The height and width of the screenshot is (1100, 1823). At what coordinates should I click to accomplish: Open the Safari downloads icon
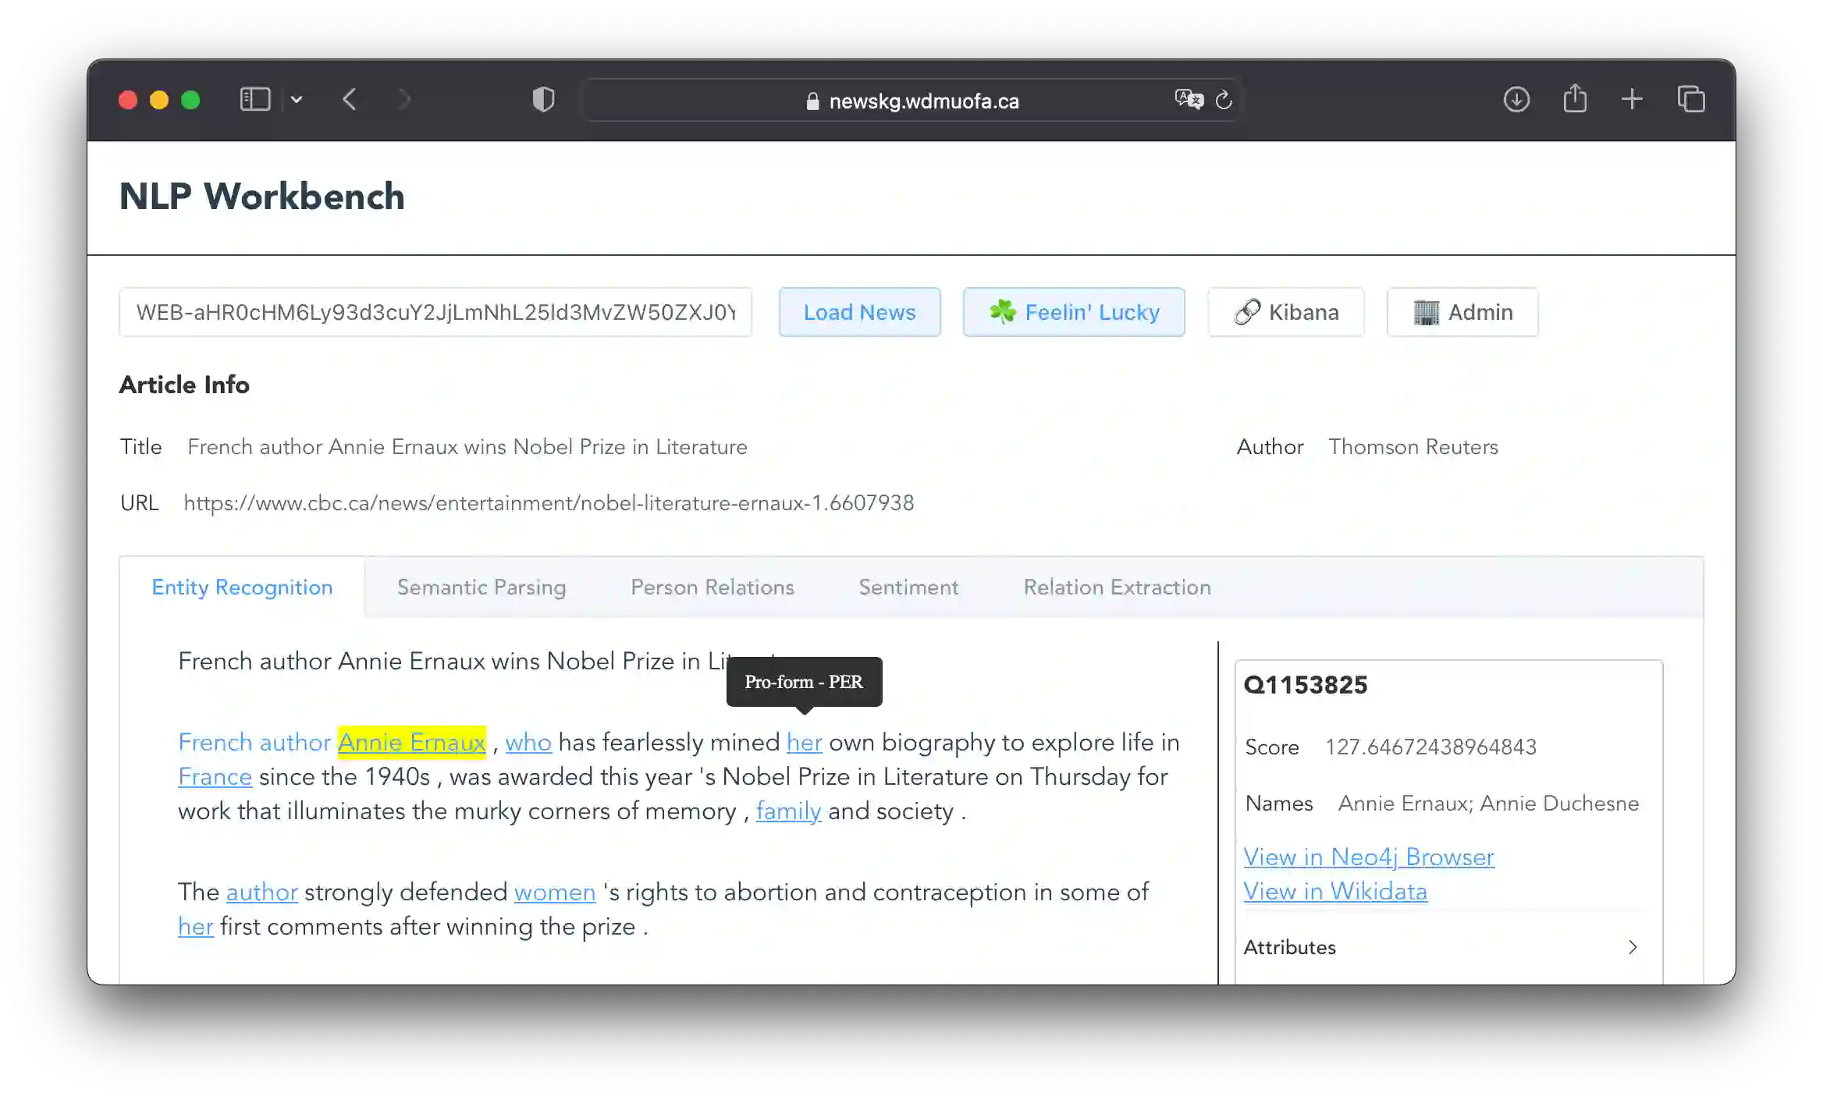(x=1516, y=100)
